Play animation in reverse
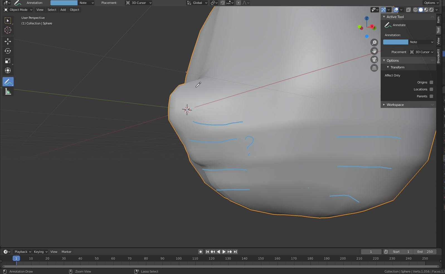The height and width of the screenshot is (274, 445). pos(218,252)
